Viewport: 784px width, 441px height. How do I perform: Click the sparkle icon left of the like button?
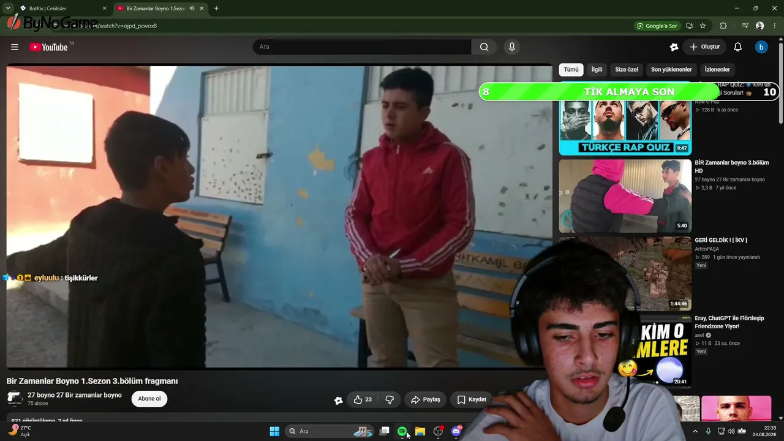coord(338,400)
